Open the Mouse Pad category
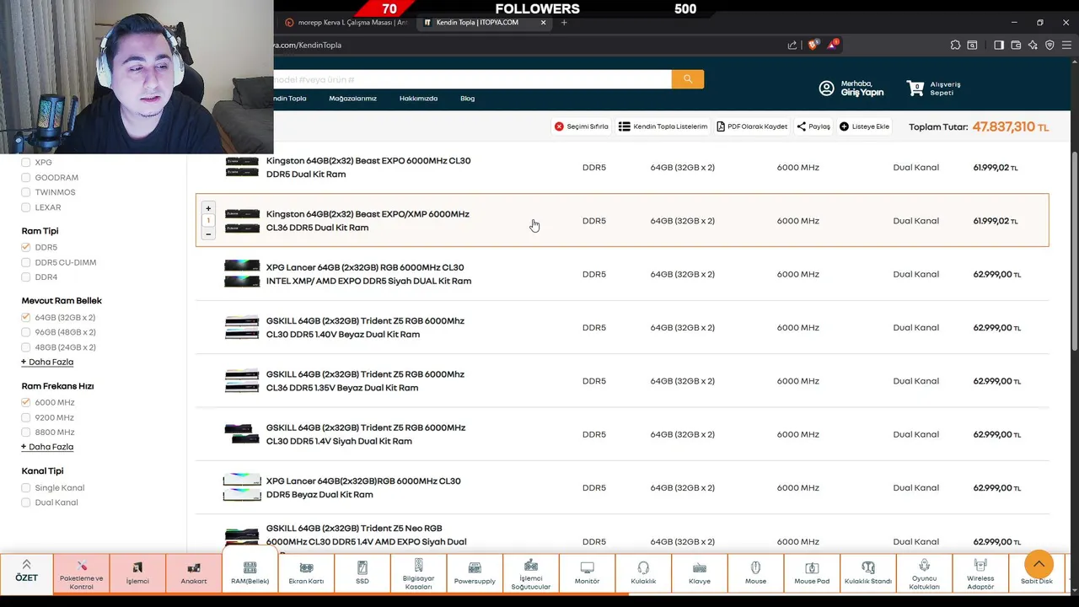Viewport: 1079px width, 607px height. click(812, 573)
